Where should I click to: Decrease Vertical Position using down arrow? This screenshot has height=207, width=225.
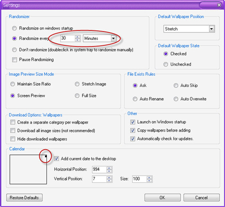tap(109, 180)
